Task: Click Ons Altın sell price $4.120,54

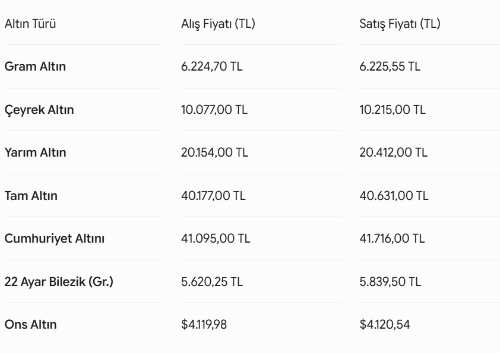Action: pyautogui.click(x=385, y=325)
